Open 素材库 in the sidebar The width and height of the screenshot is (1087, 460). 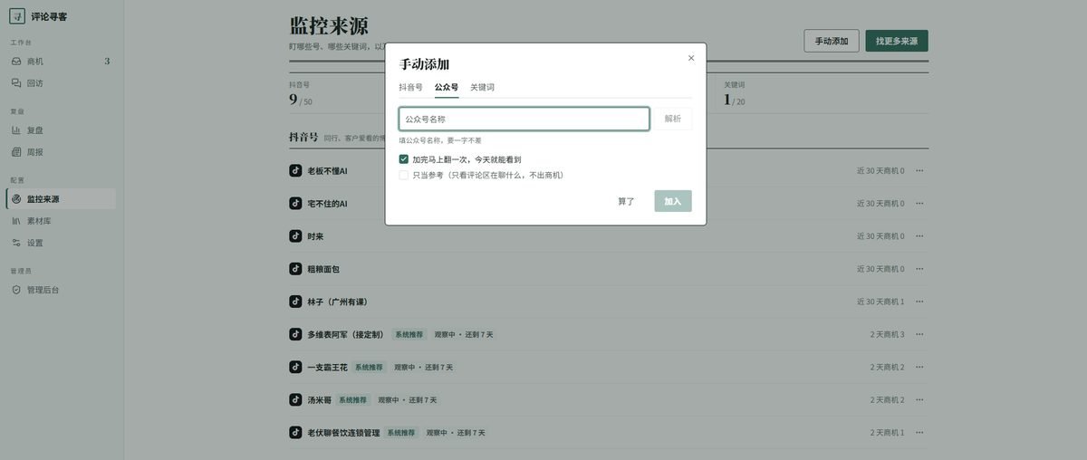(x=61, y=221)
